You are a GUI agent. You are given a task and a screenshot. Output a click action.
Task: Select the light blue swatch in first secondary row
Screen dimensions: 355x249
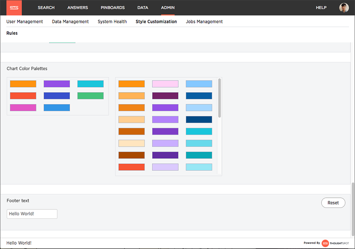point(199,84)
